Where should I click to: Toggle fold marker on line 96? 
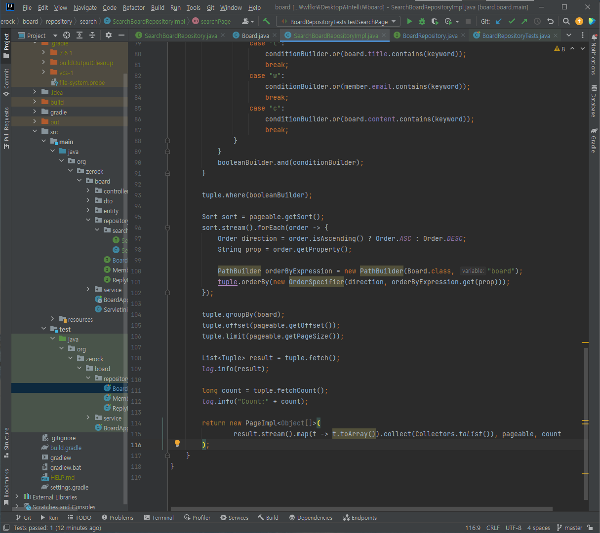(167, 228)
